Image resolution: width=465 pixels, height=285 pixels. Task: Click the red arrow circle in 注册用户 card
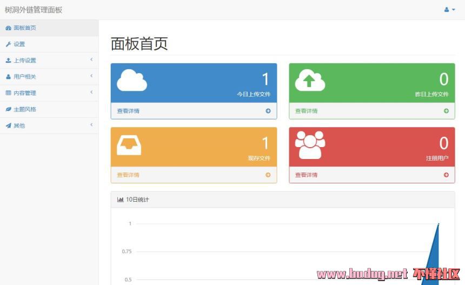pyautogui.click(x=446, y=175)
